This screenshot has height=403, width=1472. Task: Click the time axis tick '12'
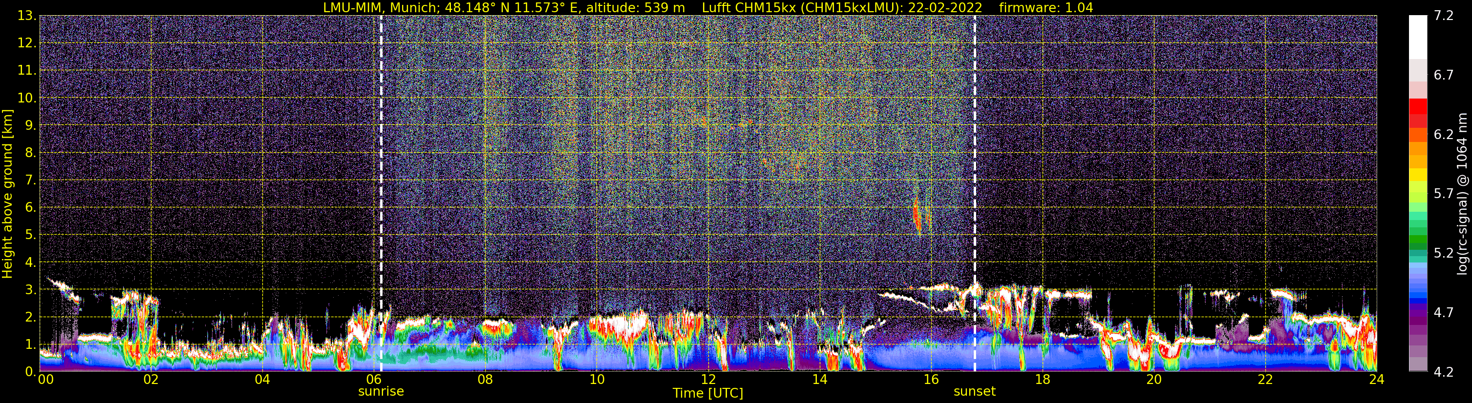708,380
